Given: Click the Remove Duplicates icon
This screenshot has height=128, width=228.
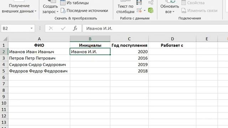Looking at the screenshot, I should pyautogui.click(x=139, y=2).
